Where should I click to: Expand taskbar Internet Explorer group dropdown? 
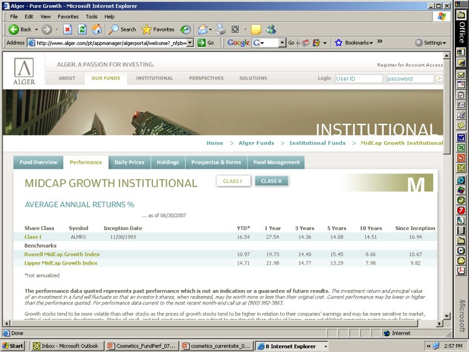coord(326,346)
